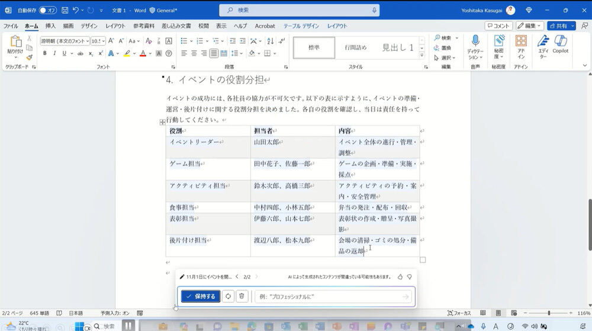Open shading color dropdown arrow
The image size is (592, 331).
[x=259, y=53]
